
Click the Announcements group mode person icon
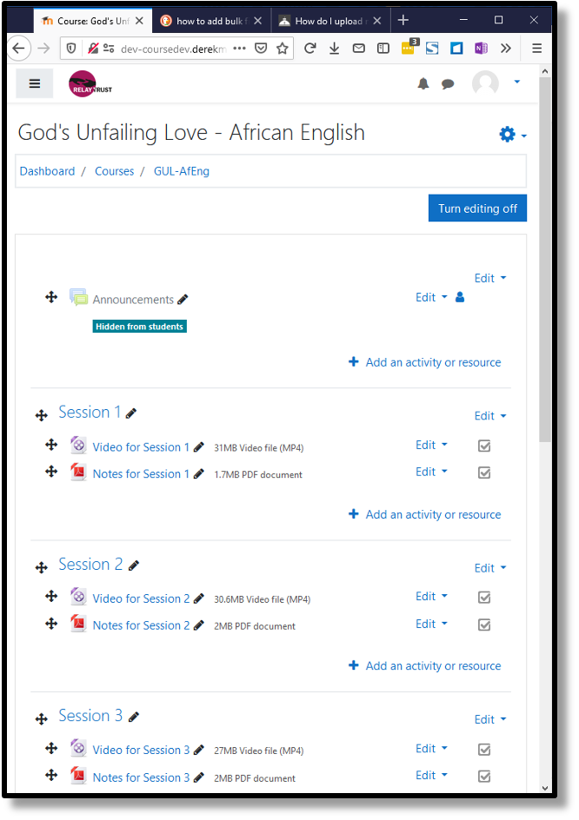[460, 297]
